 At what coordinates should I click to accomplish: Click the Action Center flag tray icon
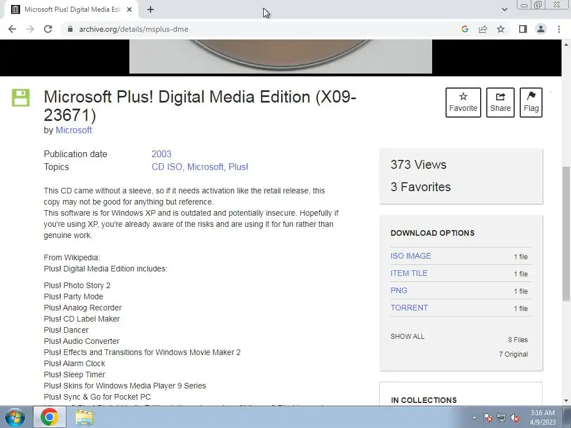(488, 418)
